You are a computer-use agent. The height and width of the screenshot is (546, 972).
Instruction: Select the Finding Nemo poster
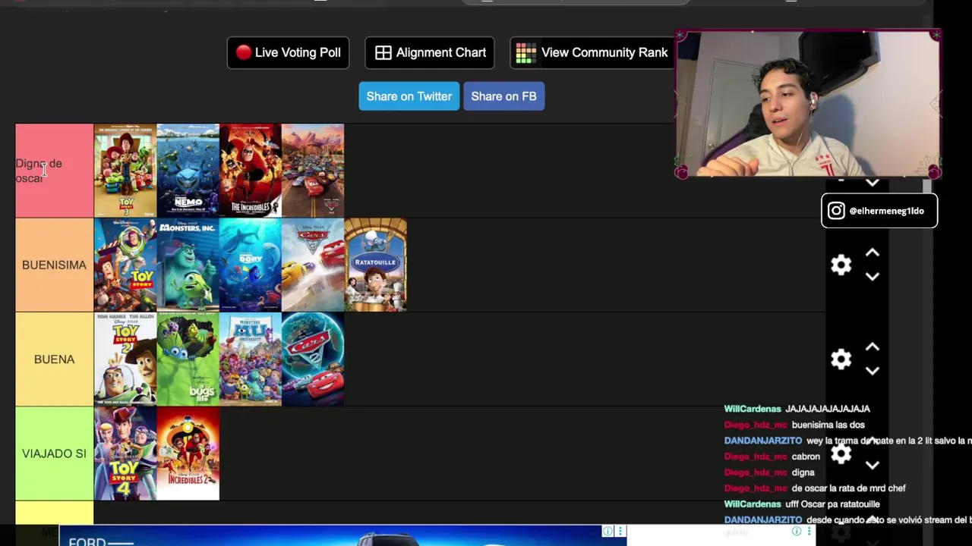188,171
